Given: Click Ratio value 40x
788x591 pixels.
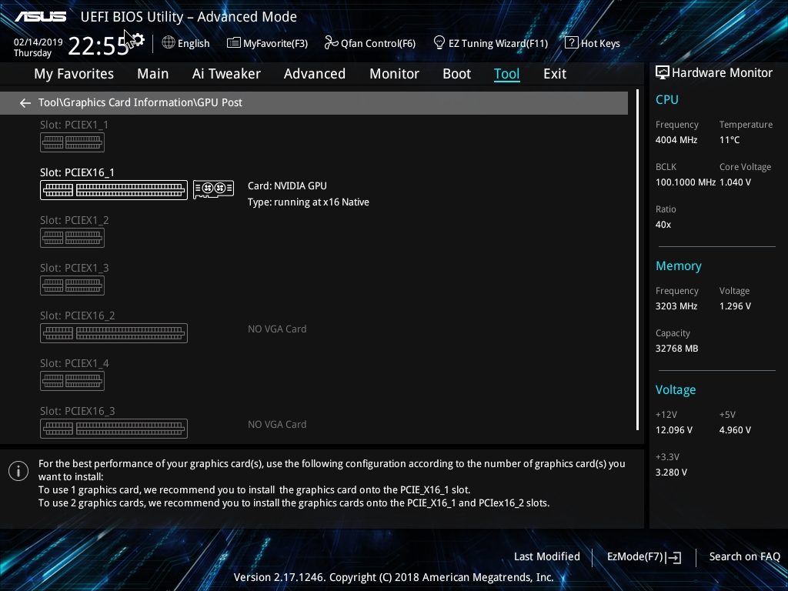Looking at the screenshot, I should (663, 225).
